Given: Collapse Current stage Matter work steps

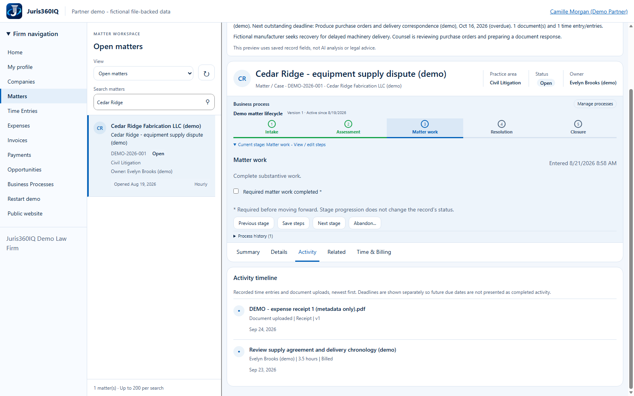Looking at the screenshot, I should [x=279, y=145].
